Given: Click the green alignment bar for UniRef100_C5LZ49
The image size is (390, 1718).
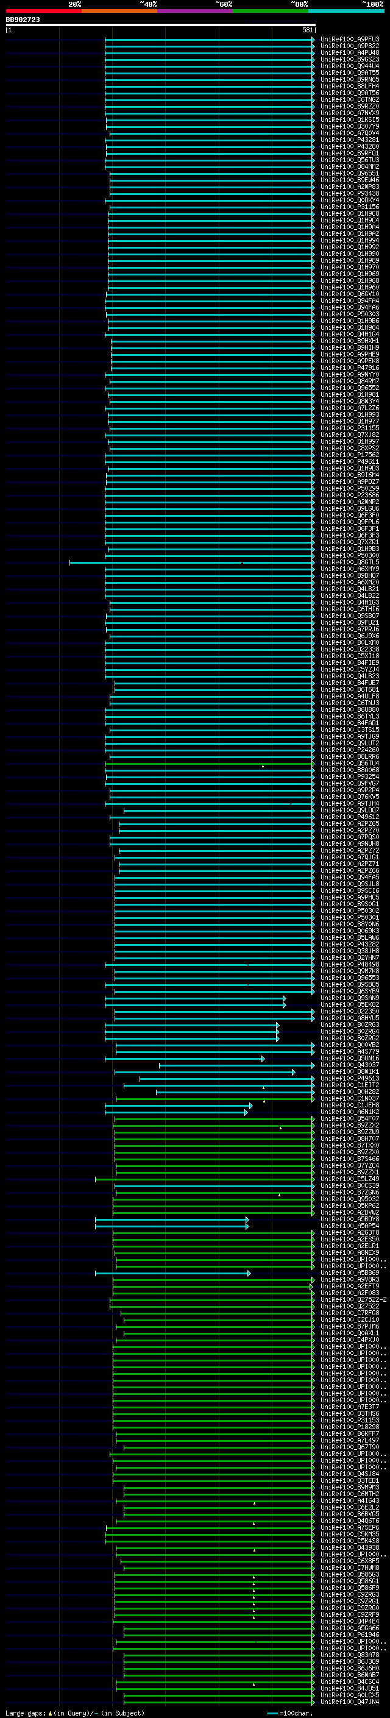Looking at the screenshot, I should (205, 1179).
